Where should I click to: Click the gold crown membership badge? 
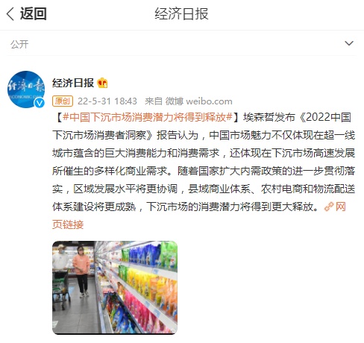tap(102, 83)
